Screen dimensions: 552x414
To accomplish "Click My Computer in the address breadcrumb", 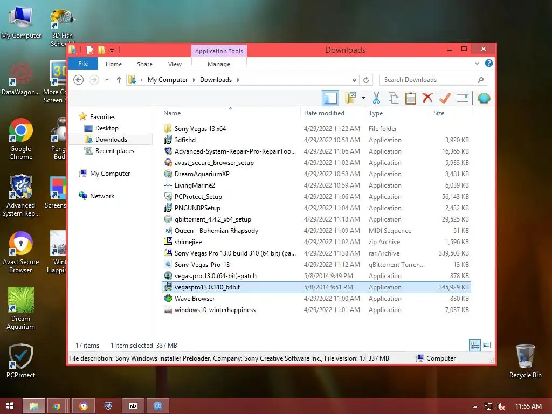I will point(168,80).
